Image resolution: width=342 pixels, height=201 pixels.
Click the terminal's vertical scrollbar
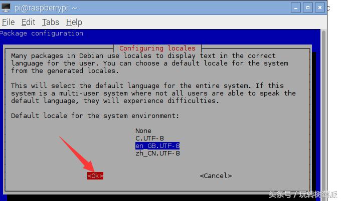coord(324,110)
